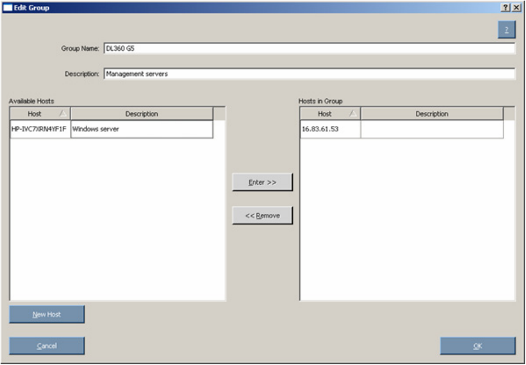Click the Group Name text field
This screenshot has height=365, width=526.
click(x=309, y=48)
